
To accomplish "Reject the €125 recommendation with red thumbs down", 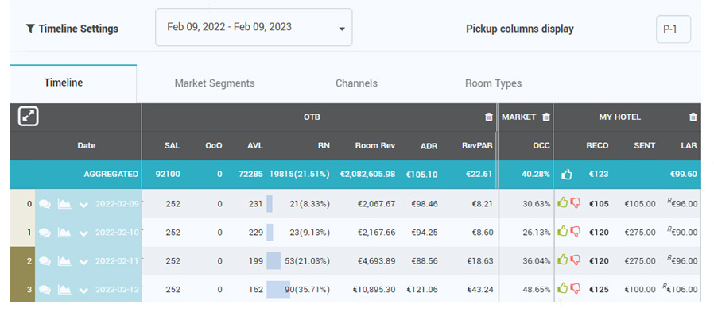I will (x=576, y=288).
